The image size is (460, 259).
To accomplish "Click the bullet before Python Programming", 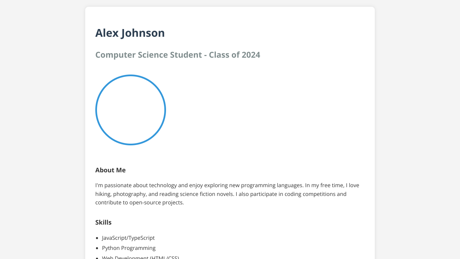I will tap(97, 248).
